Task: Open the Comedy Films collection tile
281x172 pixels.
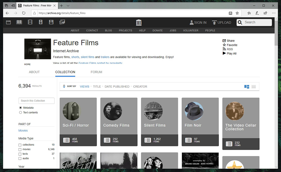Action: [x=119, y=122]
